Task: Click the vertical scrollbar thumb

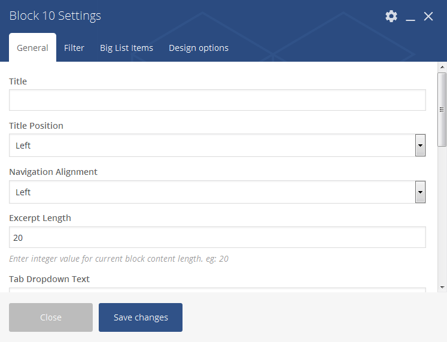Action: (442, 109)
